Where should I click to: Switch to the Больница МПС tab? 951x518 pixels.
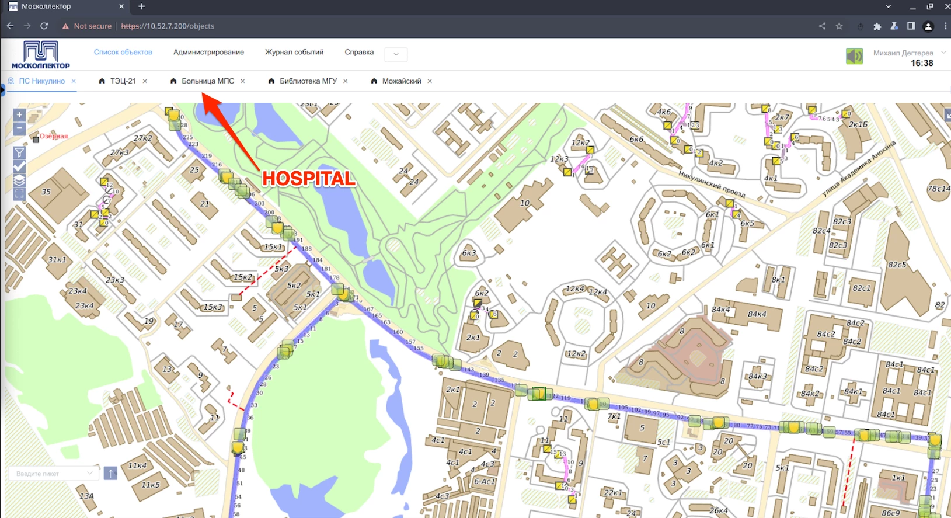point(207,81)
